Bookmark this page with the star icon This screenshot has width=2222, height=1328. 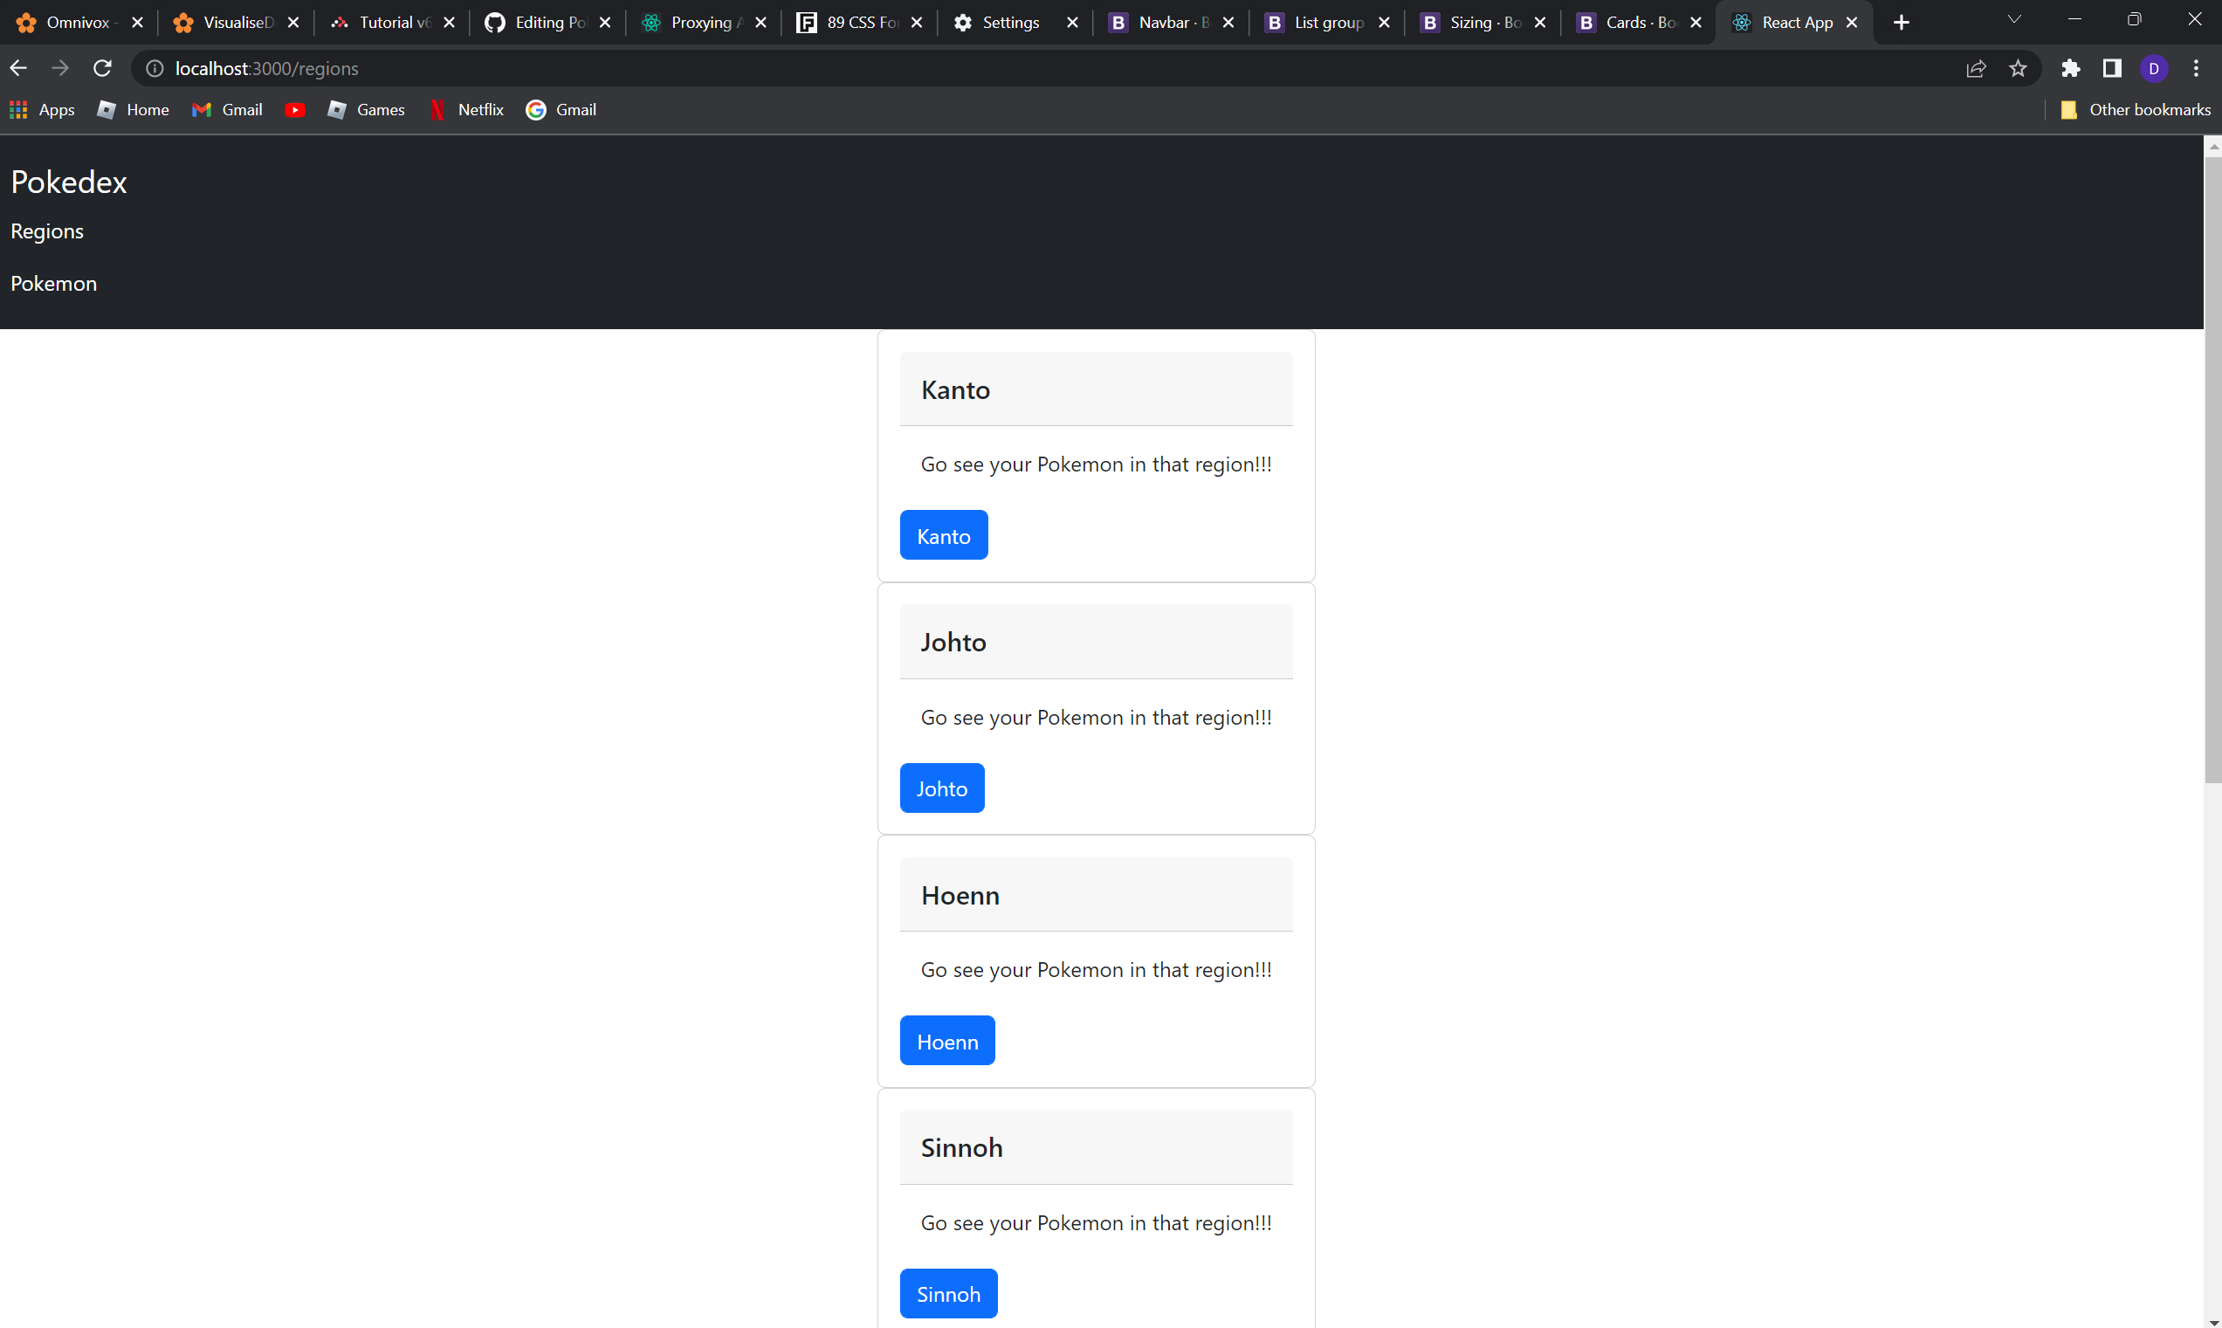(x=2019, y=68)
